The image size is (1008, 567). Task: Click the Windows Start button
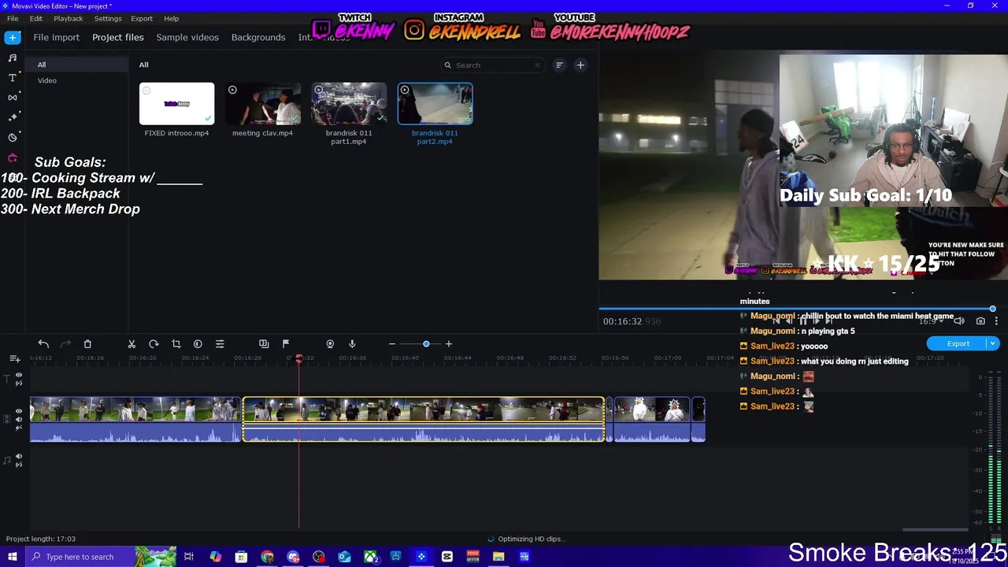click(13, 557)
